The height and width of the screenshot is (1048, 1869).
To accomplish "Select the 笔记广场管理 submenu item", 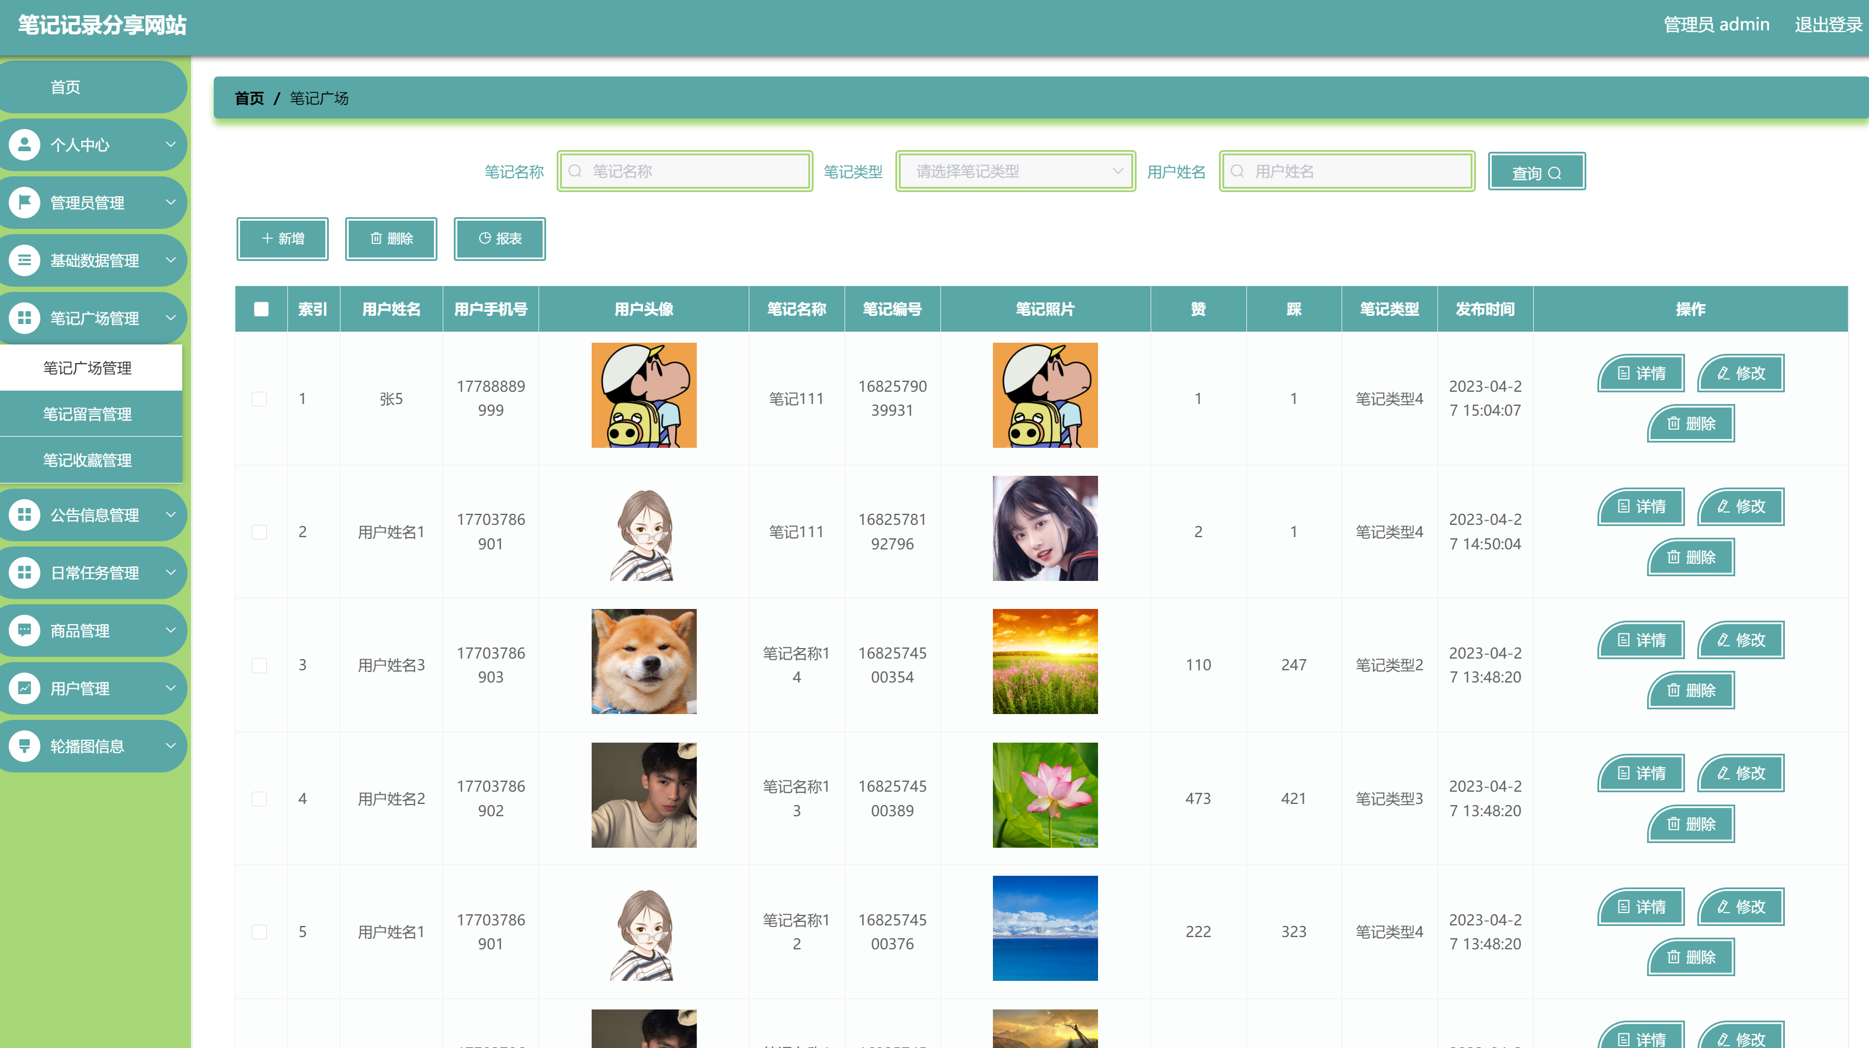I will coord(91,368).
